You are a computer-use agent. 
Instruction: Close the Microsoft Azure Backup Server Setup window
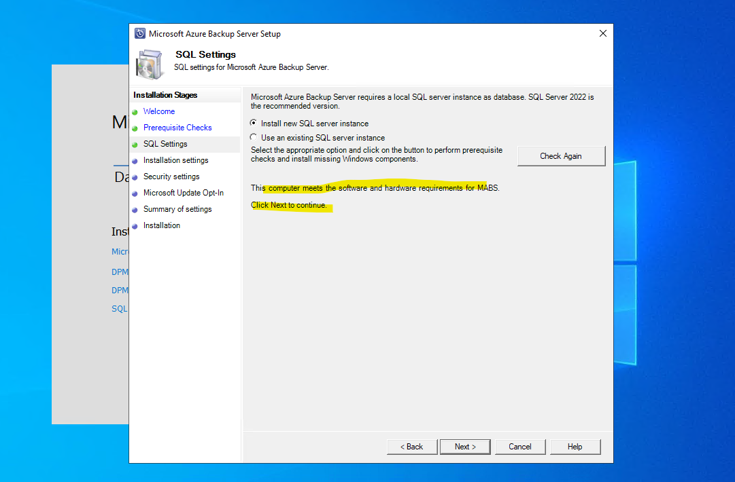tap(603, 33)
